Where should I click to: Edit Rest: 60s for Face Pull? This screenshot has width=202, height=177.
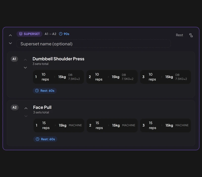point(45,139)
